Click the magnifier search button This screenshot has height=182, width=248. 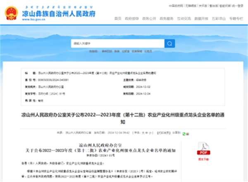(x=169, y=44)
